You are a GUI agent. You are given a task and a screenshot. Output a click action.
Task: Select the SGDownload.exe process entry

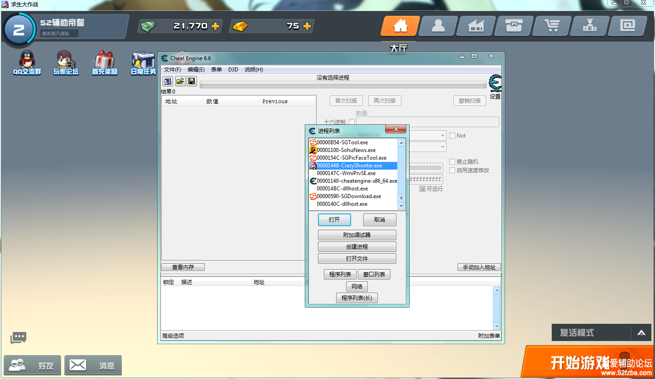click(353, 196)
